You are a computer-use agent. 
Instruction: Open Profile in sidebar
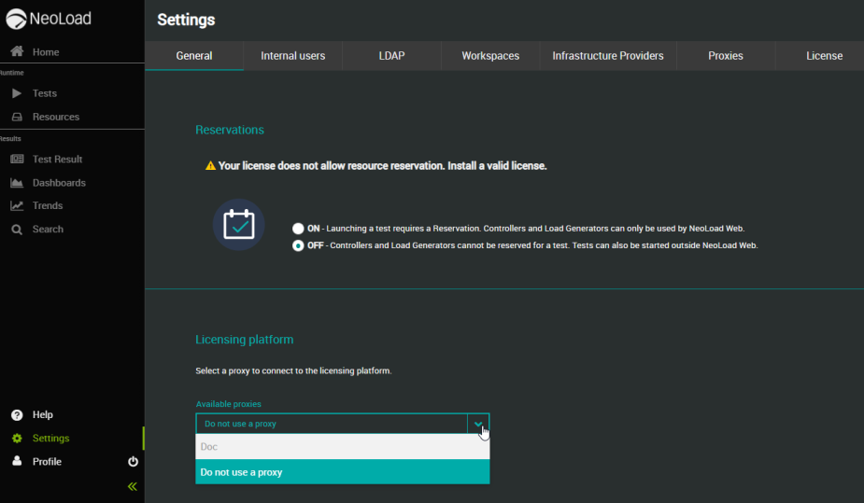point(47,461)
